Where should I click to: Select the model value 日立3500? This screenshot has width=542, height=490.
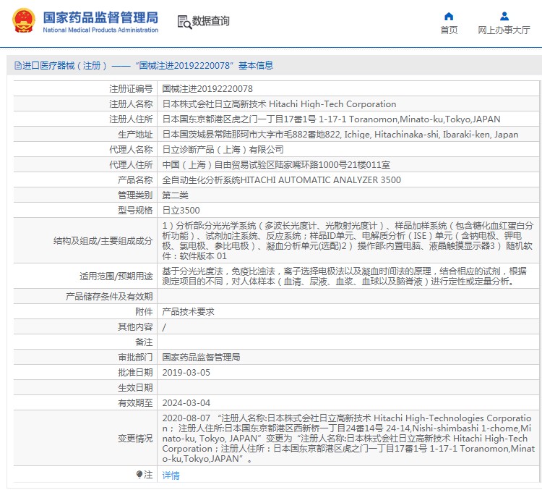click(x=181, y=211)
